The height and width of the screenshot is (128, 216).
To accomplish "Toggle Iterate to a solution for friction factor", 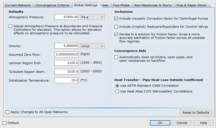I will [x=116, y=35].
